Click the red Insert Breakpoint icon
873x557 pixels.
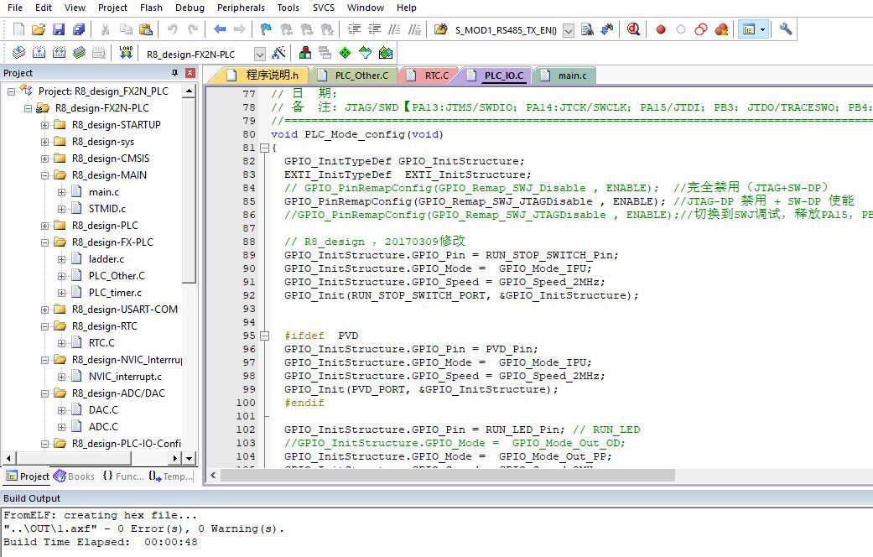pyautogui.click(x=661, y=29)
